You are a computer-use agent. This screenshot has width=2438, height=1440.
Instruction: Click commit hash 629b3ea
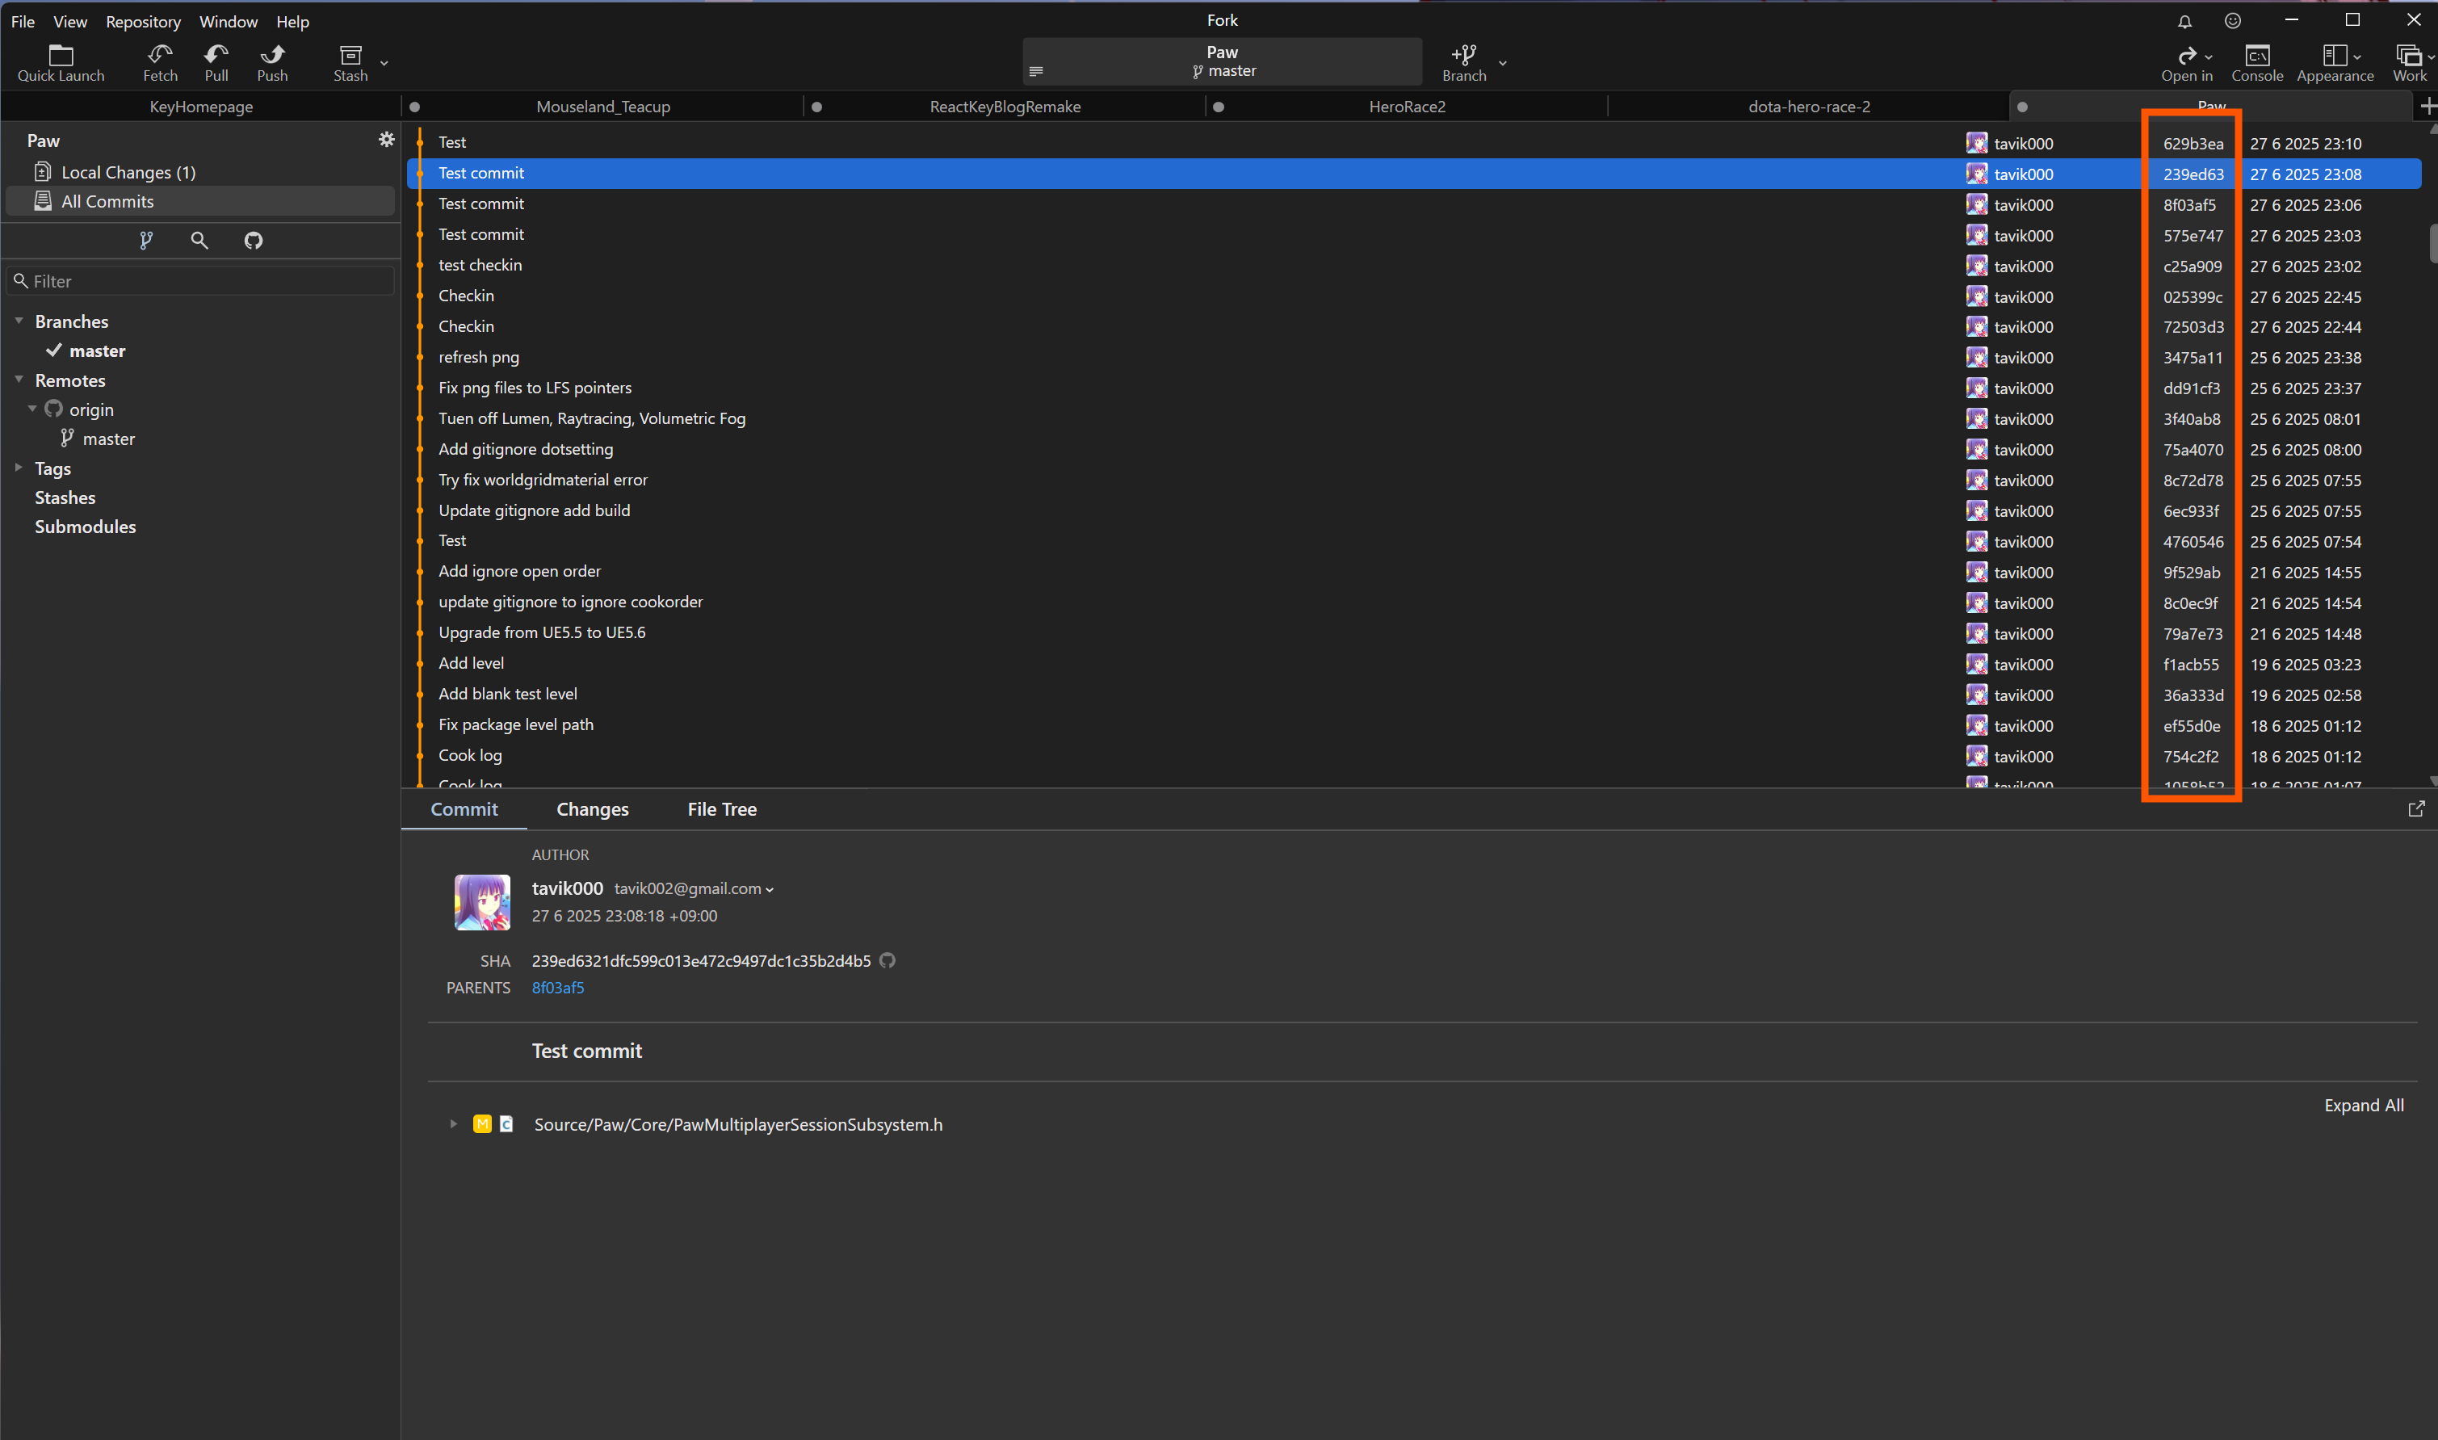(x=2193, y=144)
